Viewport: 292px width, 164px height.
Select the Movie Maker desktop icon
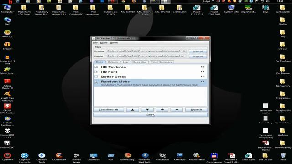point(197,156)
